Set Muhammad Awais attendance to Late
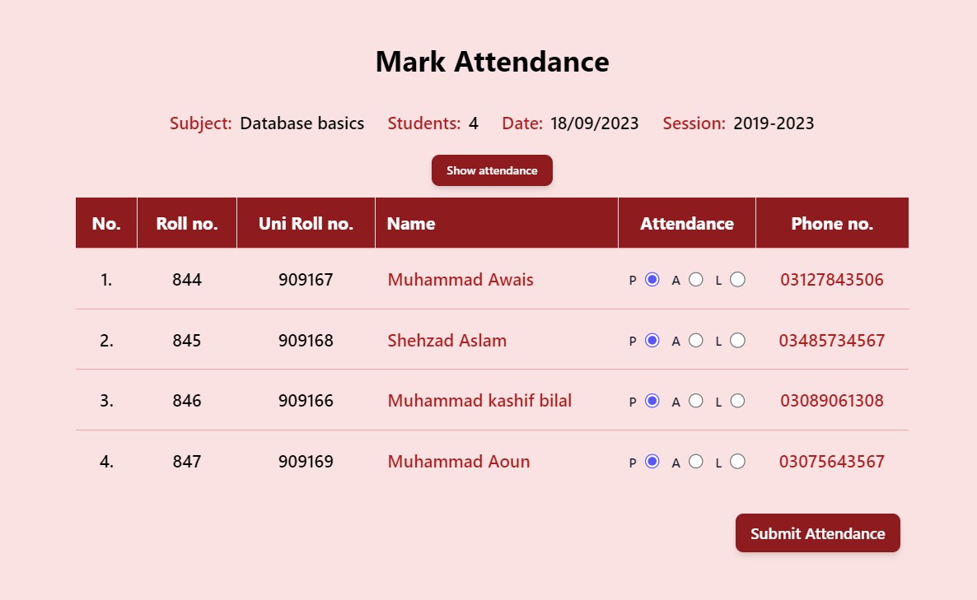 point(737,280)
